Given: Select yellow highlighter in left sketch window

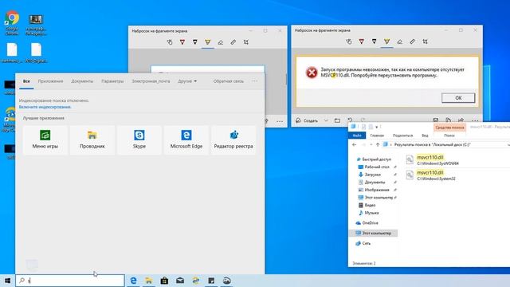Looking at the screenshot, I should tap(207, 42).
